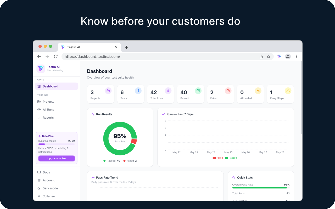Click the Run Results pulse icon

(93, 114)
